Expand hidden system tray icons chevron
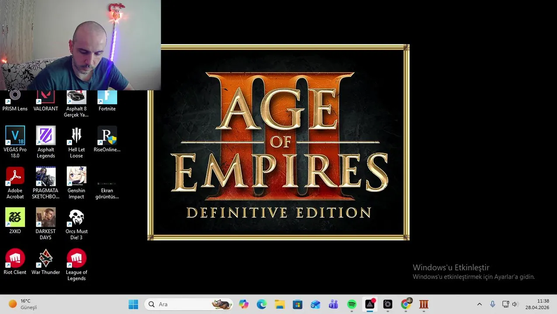 pyautogui.click(x=479, y=304)
